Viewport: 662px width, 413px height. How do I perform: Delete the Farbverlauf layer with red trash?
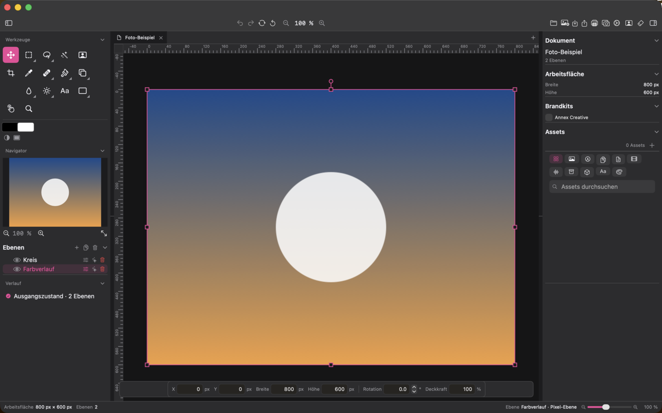pyautogui.click(x=103, y=269)
